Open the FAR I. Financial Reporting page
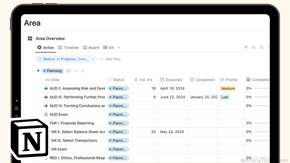290x163 pixels. (x=72, y=123)
